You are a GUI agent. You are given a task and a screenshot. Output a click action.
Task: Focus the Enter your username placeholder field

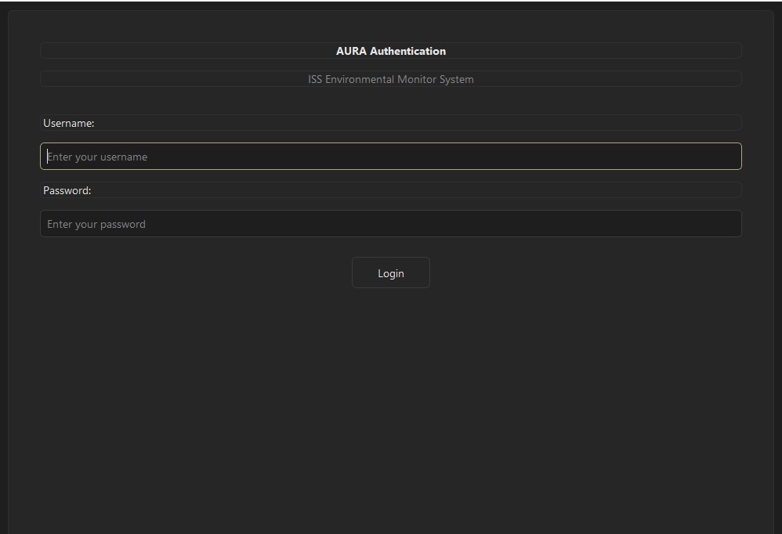(391, 156)
